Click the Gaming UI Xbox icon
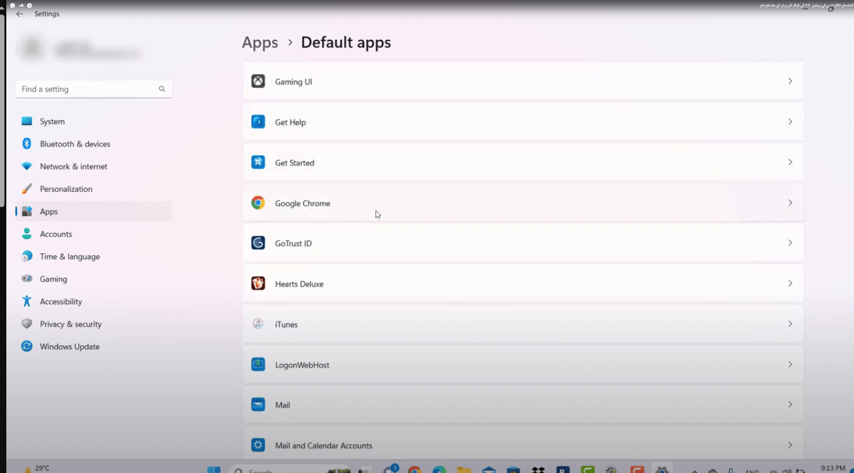This screenshot has height=473, width=854. coord(258,81)
